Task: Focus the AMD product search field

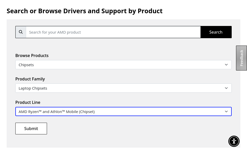Action: pyautogui.click(x=113, y=32)
